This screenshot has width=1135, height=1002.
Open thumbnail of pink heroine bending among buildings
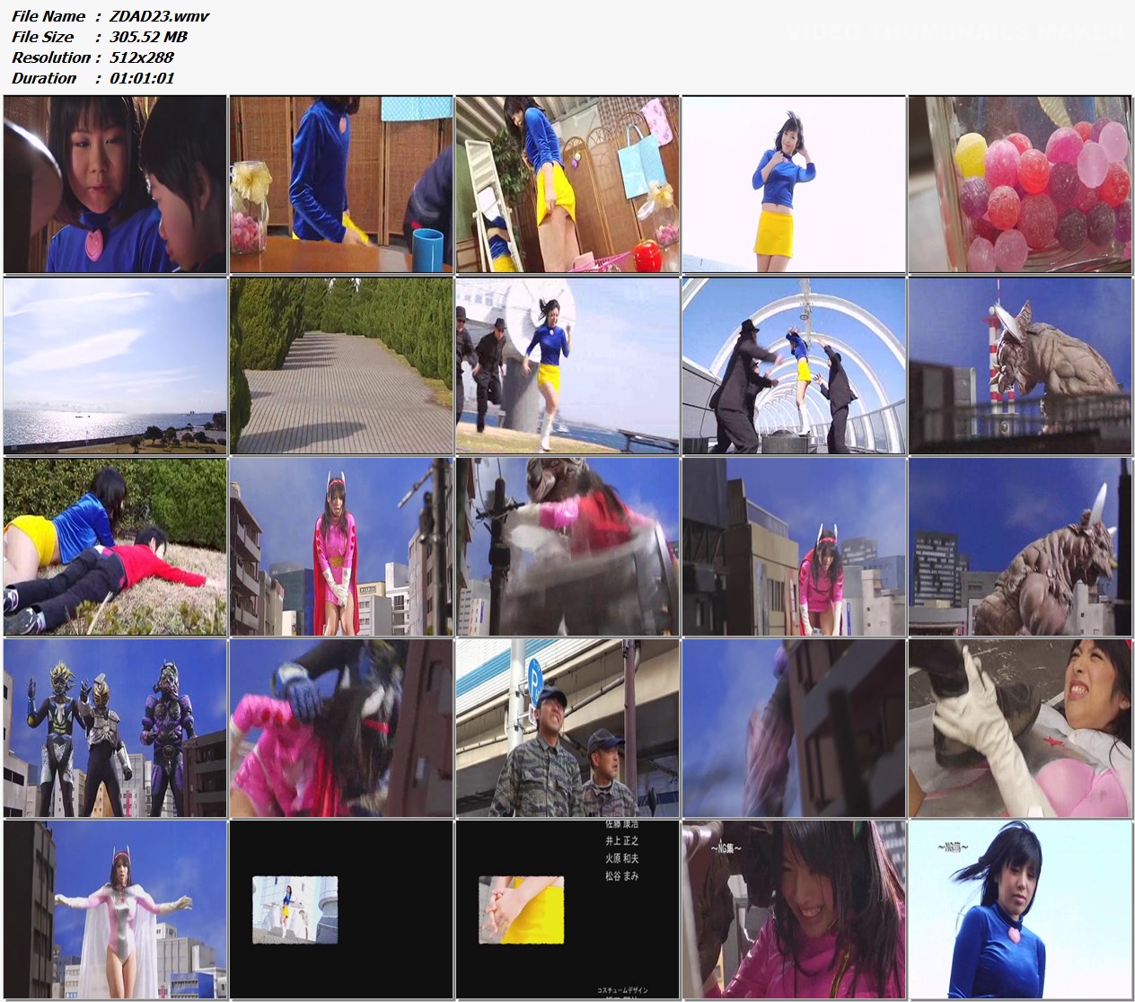(794, 547)
